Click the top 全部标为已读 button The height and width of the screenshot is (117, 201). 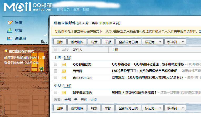pyautogui.click(x=128, y=42)
